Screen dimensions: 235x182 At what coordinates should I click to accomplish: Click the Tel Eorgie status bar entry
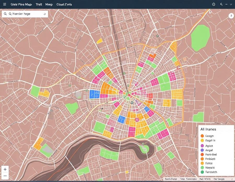(x=219, y=179)
